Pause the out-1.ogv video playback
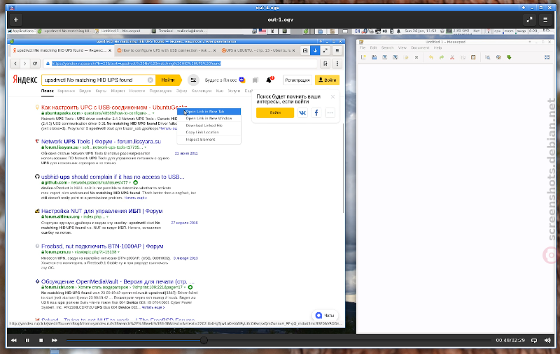 [x=27, y=341]
